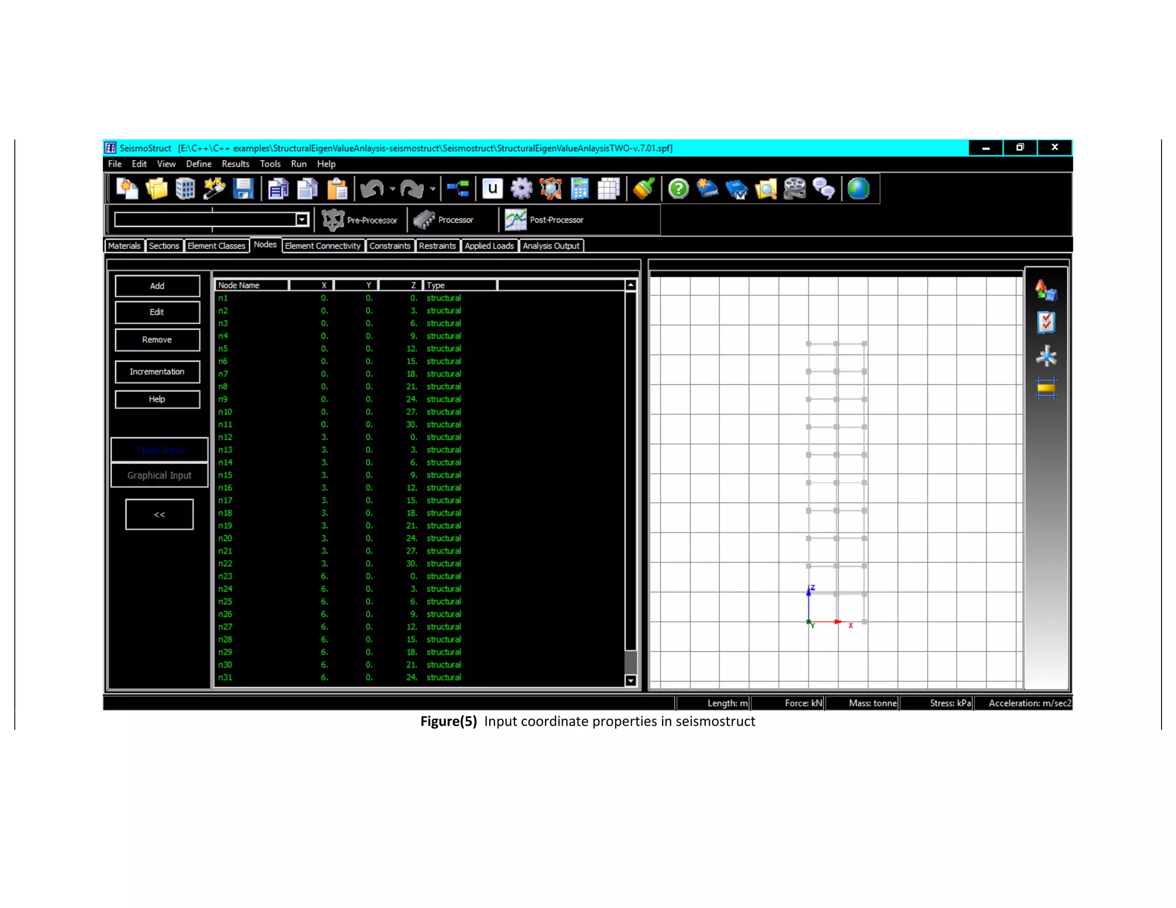This screenshot has height=908, width=1176.
Task: Switch to the Processor module
Action: [x=444, y=220]
